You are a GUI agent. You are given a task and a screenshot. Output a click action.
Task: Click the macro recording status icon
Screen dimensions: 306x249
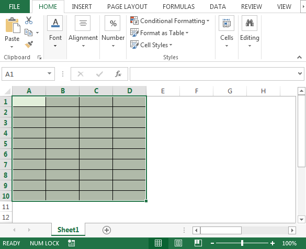click(x=71, y=243)
